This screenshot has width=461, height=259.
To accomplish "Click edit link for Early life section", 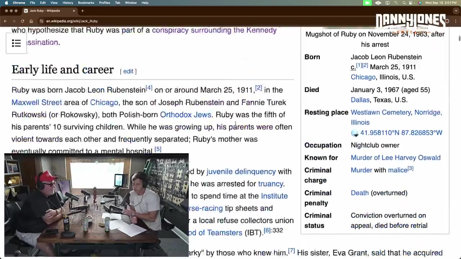I will pyautogui.click(x=128, y=71).
